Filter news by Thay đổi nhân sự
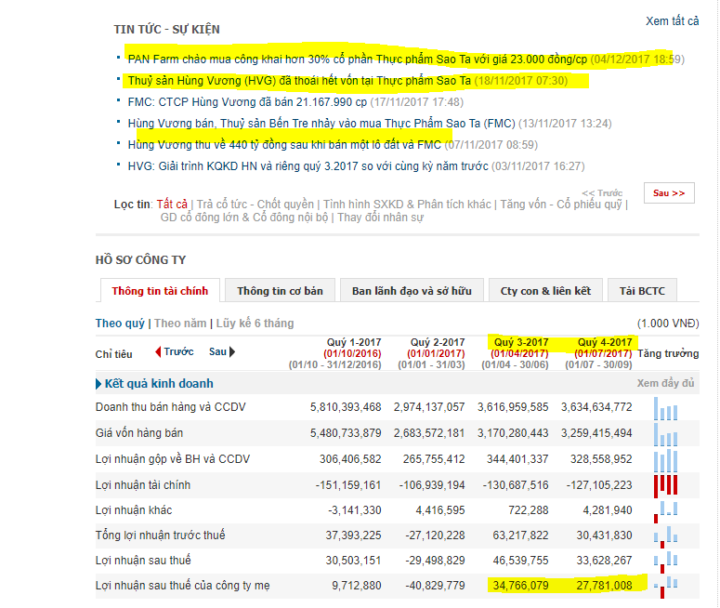Screen dimensions: 720x608 click(x=380, y=218)
